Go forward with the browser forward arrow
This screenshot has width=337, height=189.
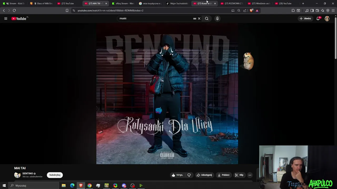click(9, 10)
